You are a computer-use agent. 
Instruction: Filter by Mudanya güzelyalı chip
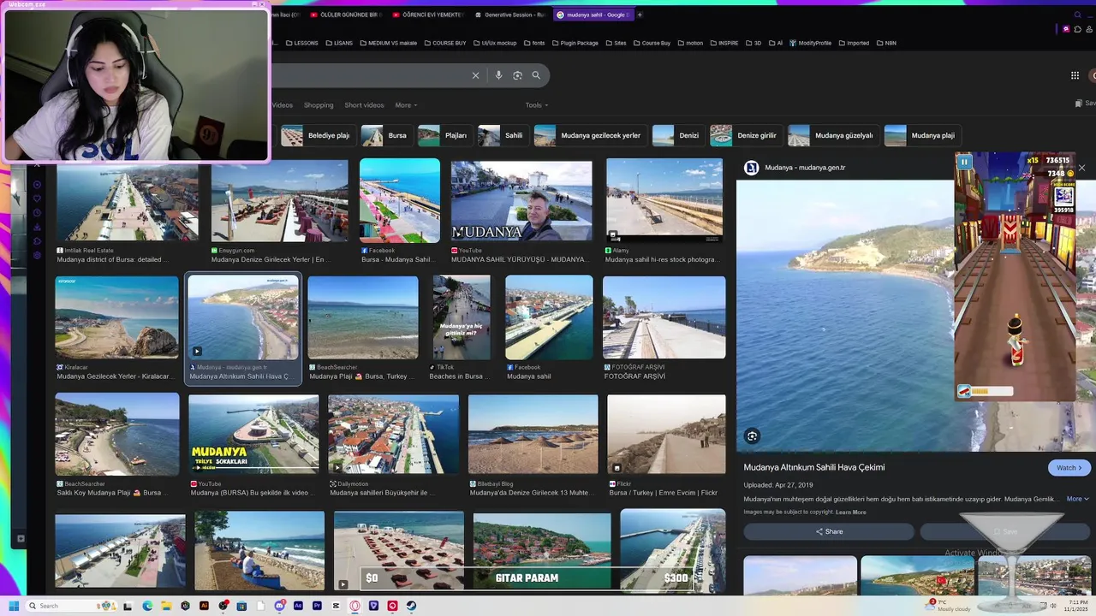click(x=832, y=135)
